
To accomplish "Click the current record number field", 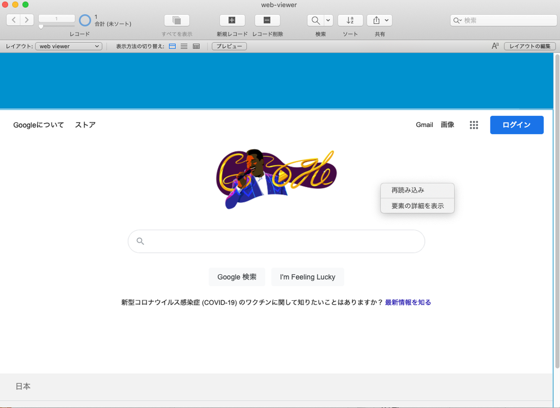I will coord(57,19).
